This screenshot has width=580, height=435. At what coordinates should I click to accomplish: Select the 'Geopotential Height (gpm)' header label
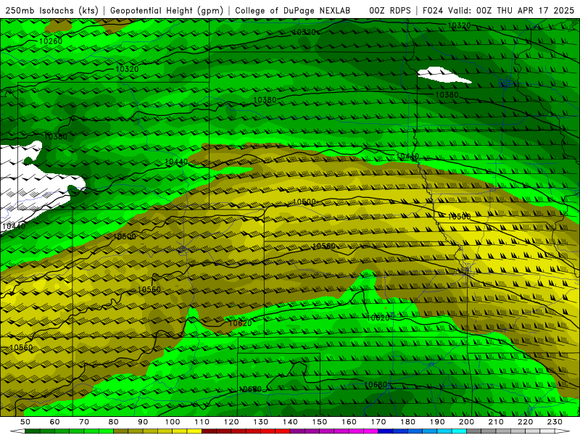167,11
